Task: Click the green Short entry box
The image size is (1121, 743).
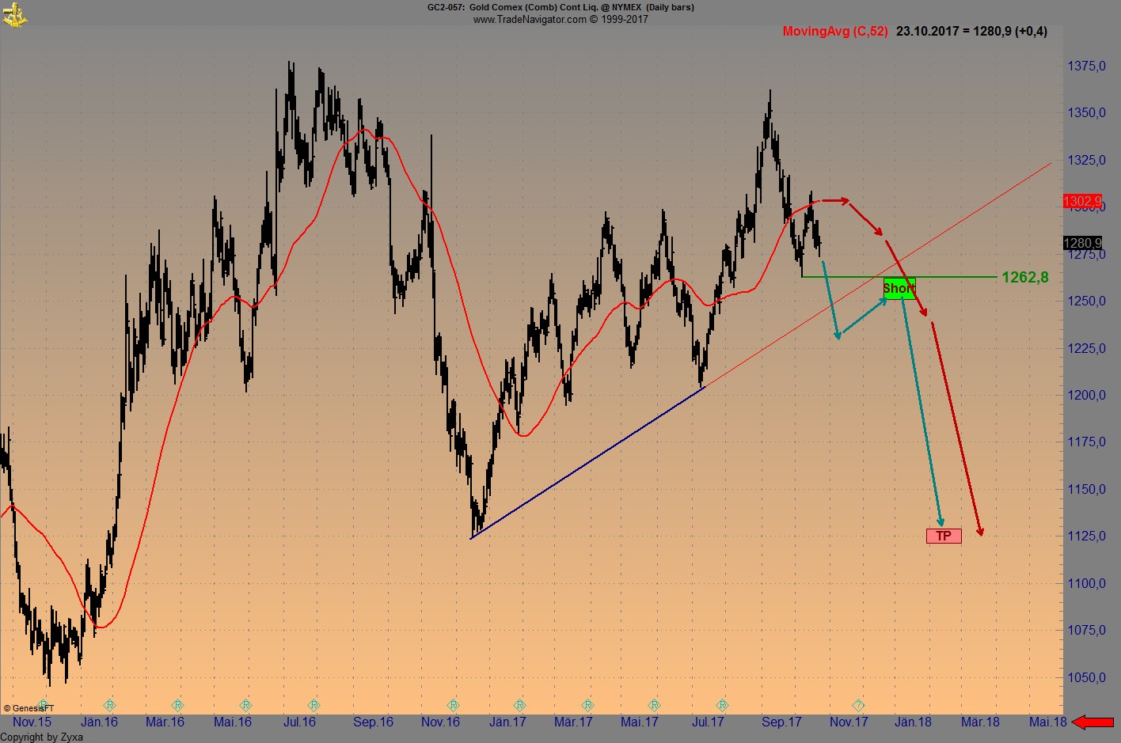Action: tap(899, 288)
